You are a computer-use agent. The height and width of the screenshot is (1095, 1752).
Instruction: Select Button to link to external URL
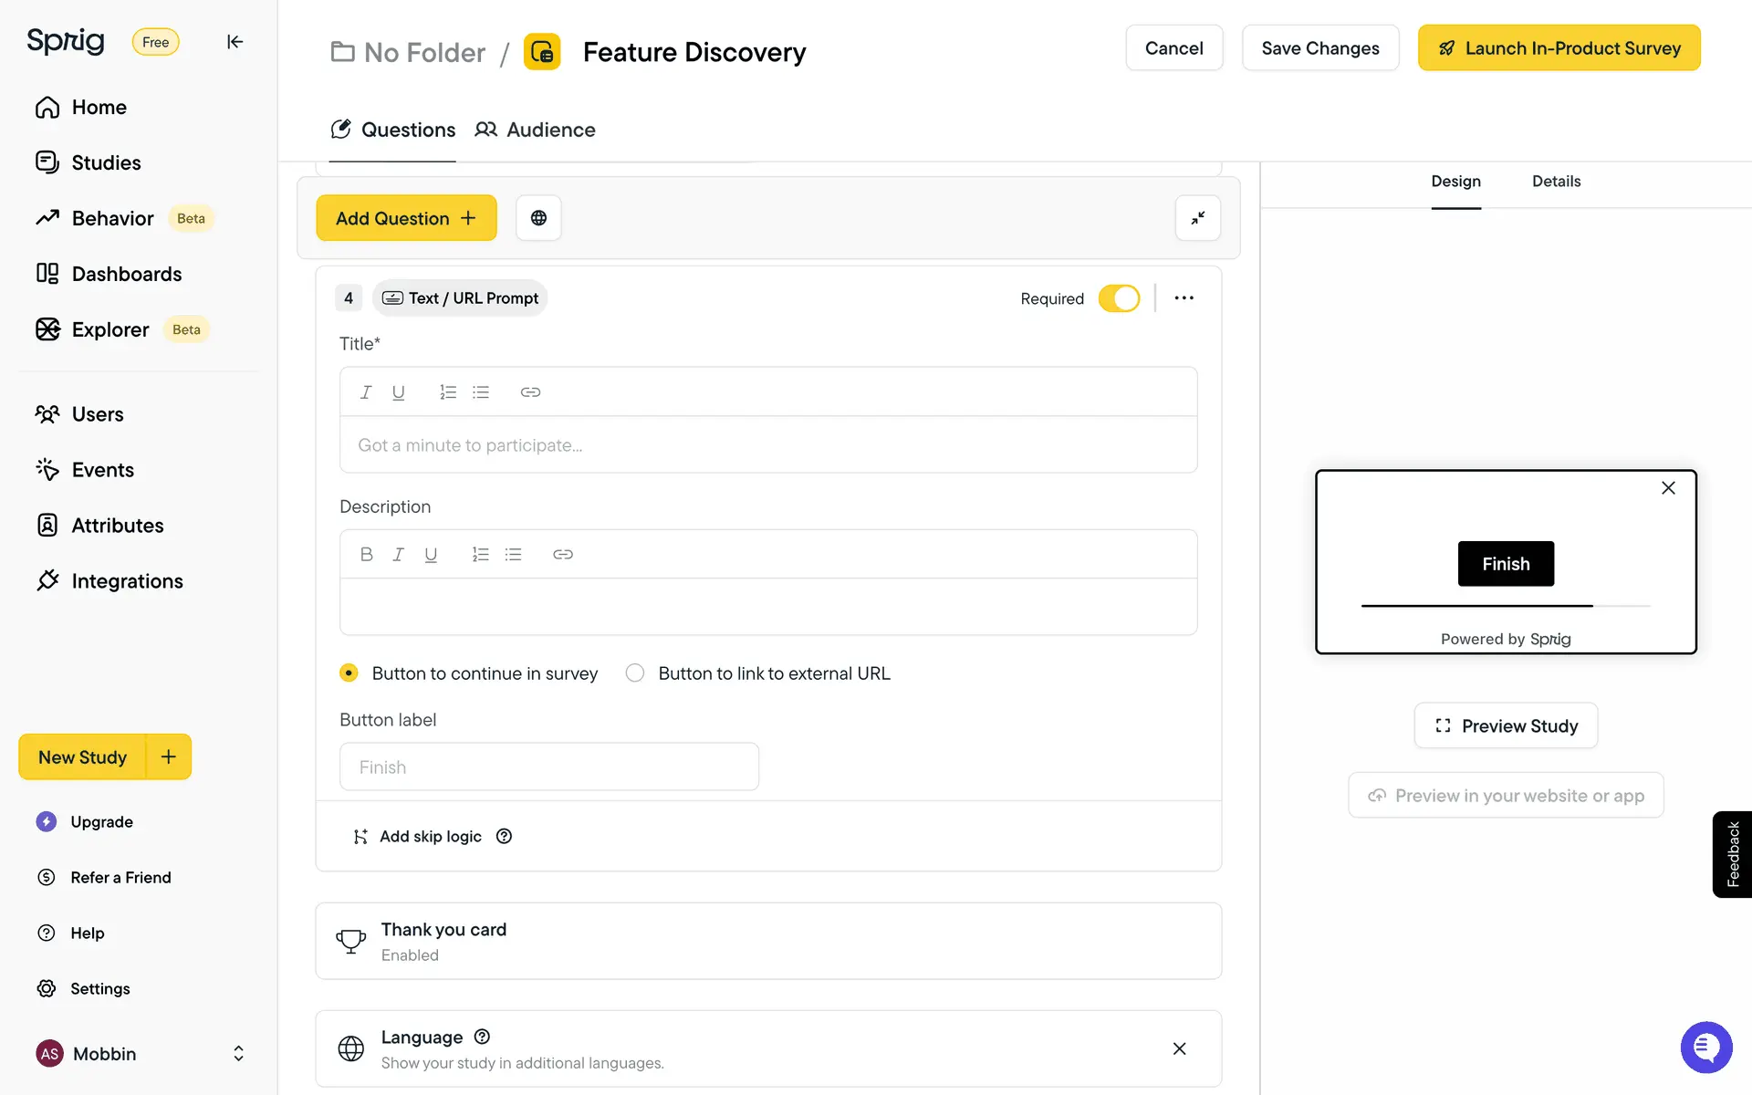635,673
